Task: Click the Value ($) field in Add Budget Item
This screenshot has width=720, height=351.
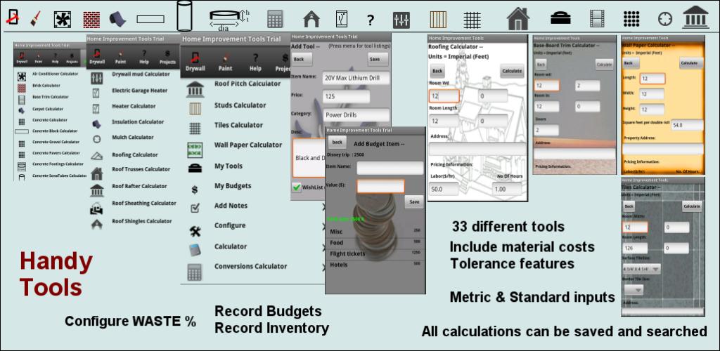Action: [x=380, y=186]
